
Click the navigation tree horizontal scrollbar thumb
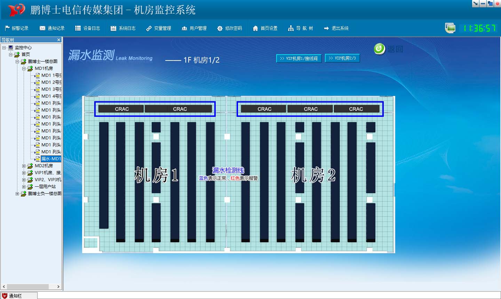[x=28, y=287]
